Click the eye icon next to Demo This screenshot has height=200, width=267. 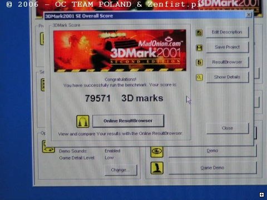point(157,152)
